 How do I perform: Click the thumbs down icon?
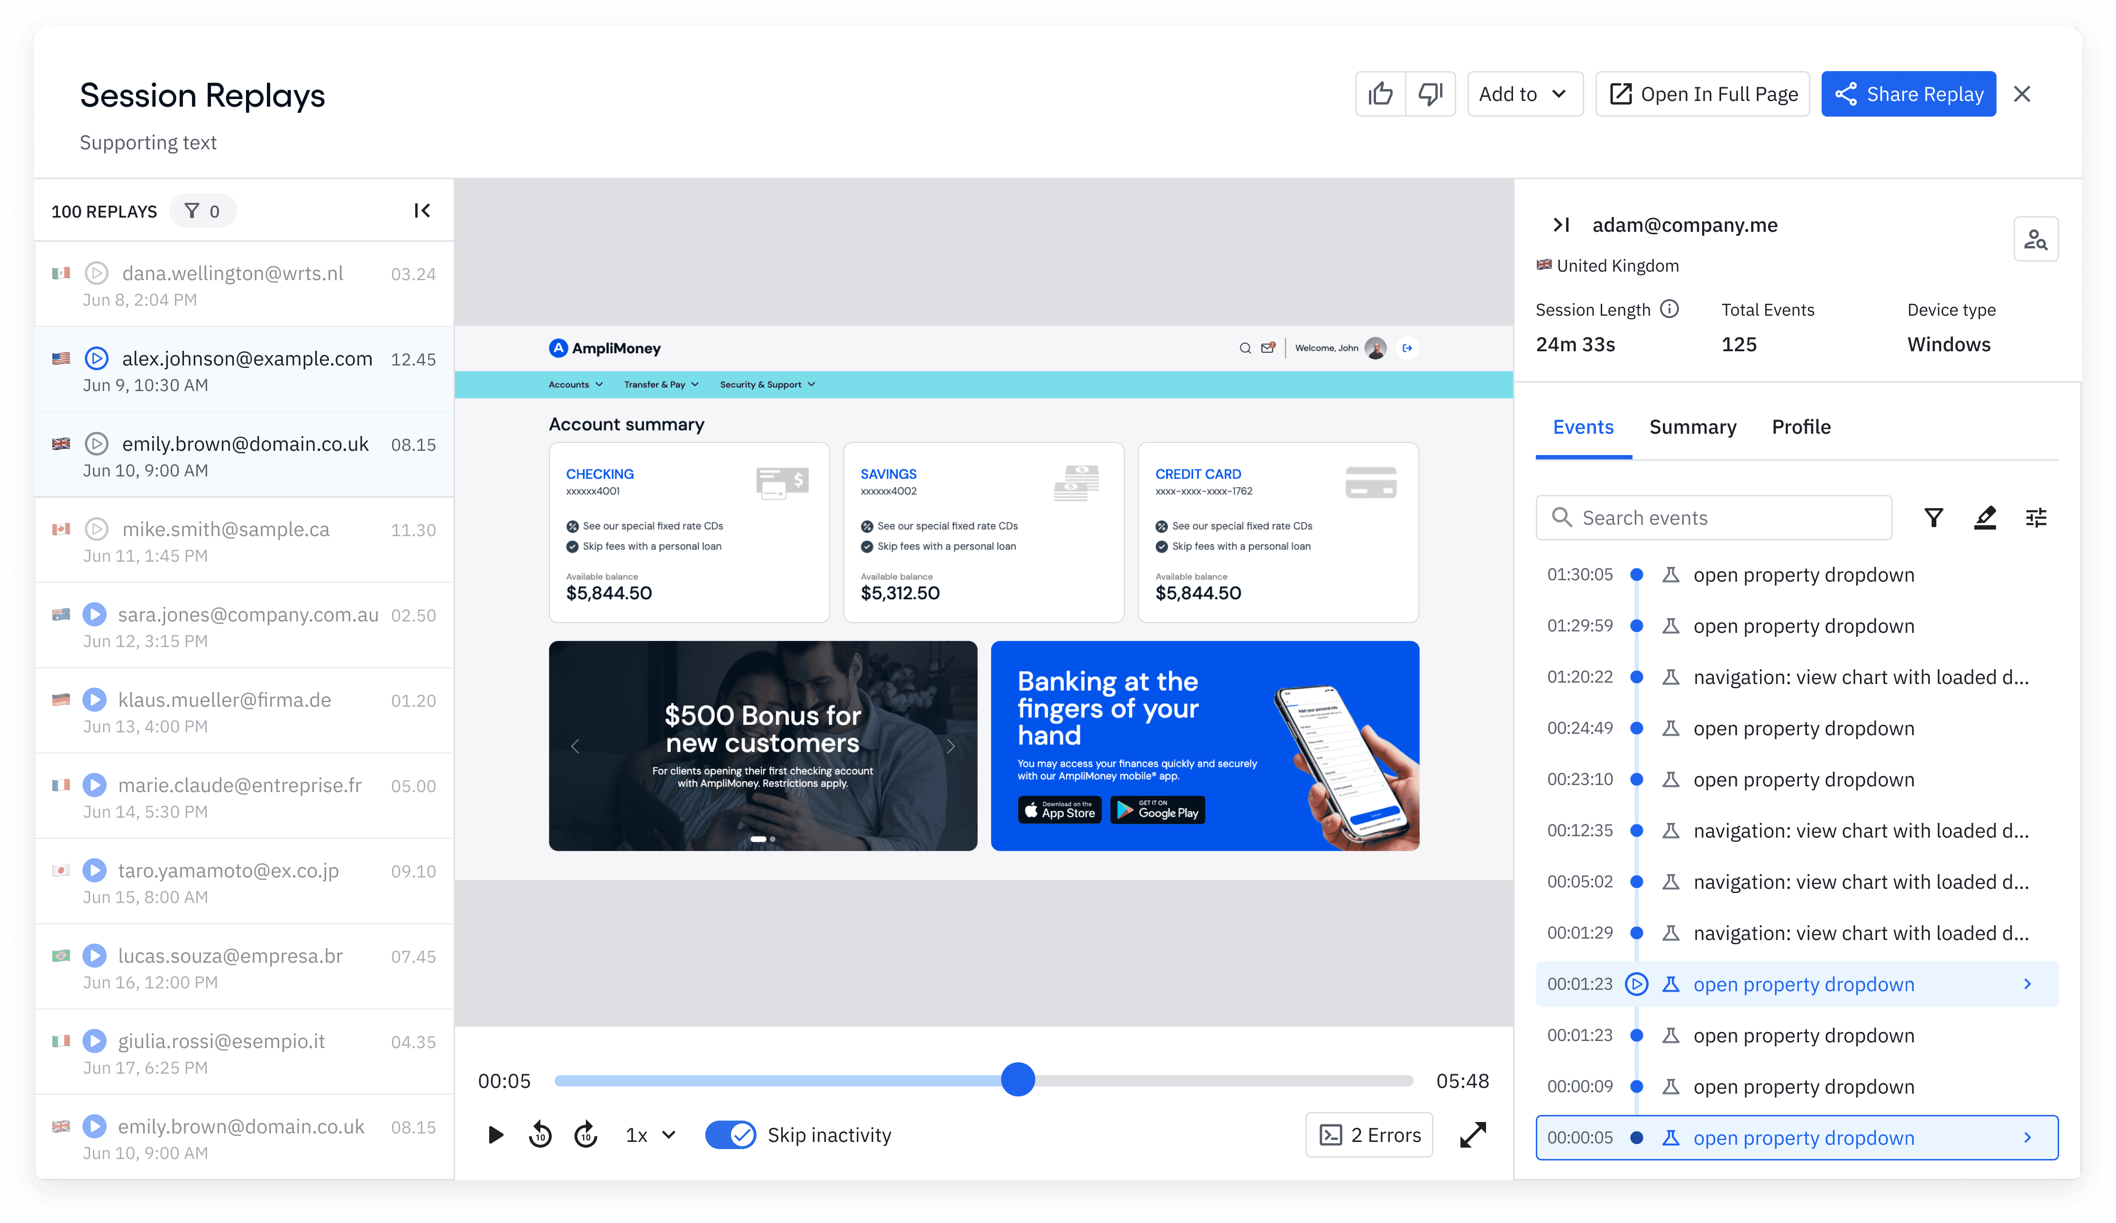pos(1430,94)
